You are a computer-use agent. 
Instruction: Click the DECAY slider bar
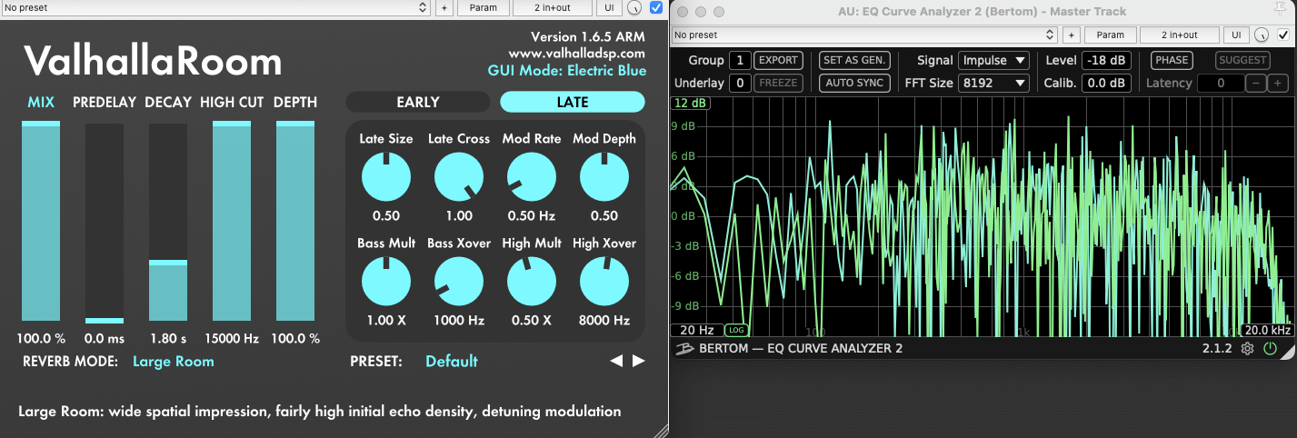(x=168, y=223)
